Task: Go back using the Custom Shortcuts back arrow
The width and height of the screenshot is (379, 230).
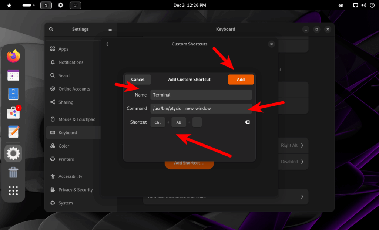Action: coord(107,44)
